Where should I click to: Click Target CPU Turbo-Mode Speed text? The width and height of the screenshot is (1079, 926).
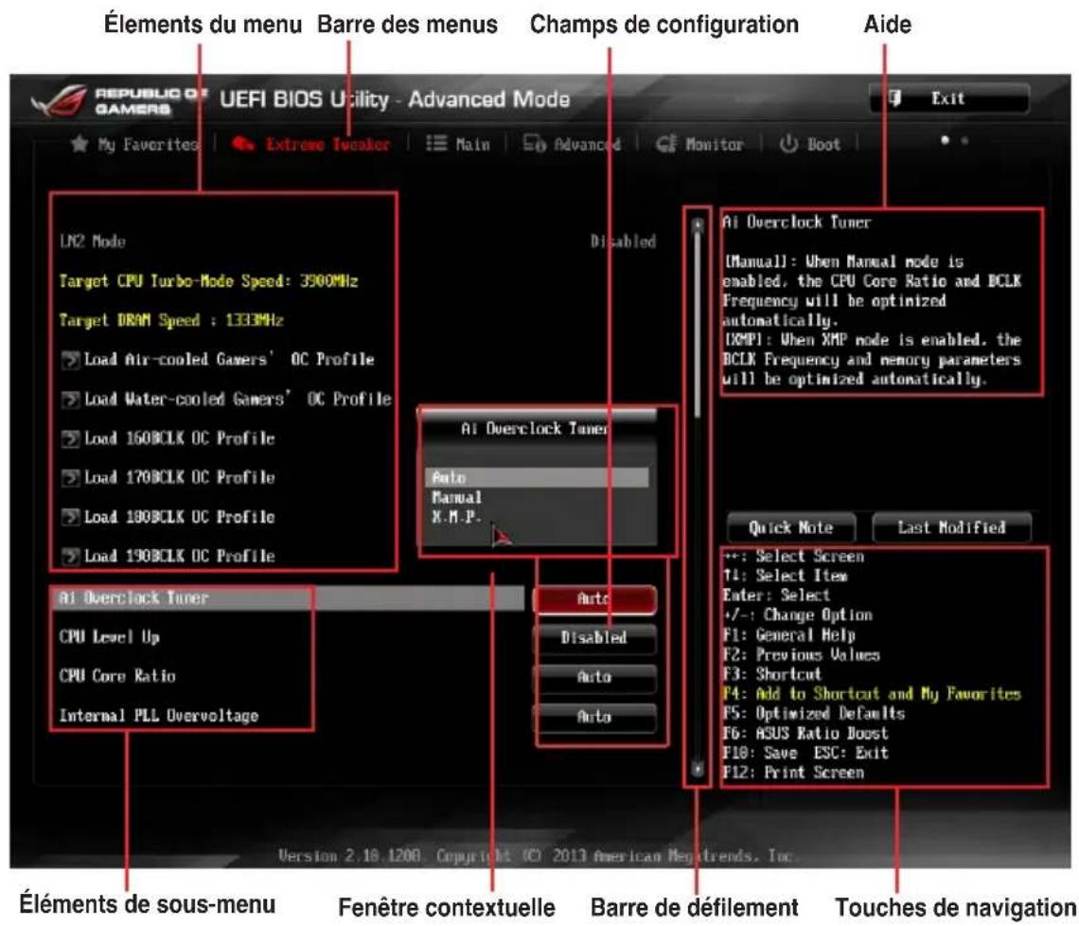point(208,281)
